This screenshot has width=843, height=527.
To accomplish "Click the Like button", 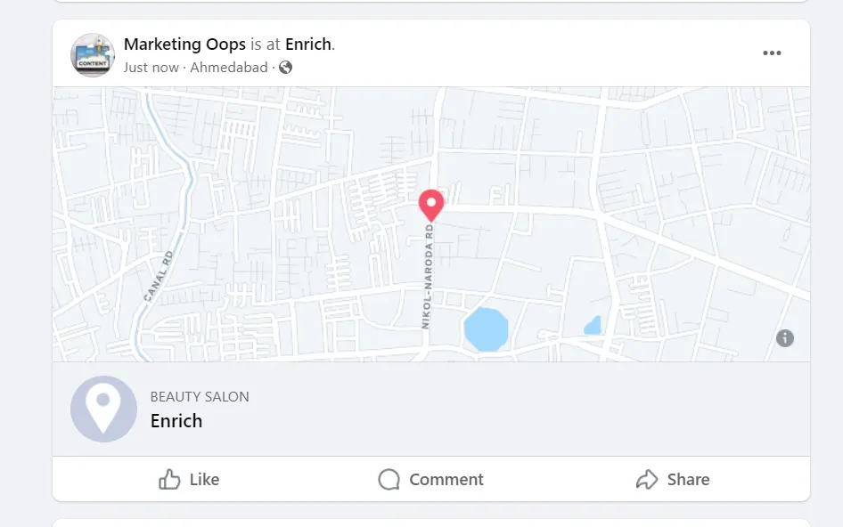I will coord(188,479).
